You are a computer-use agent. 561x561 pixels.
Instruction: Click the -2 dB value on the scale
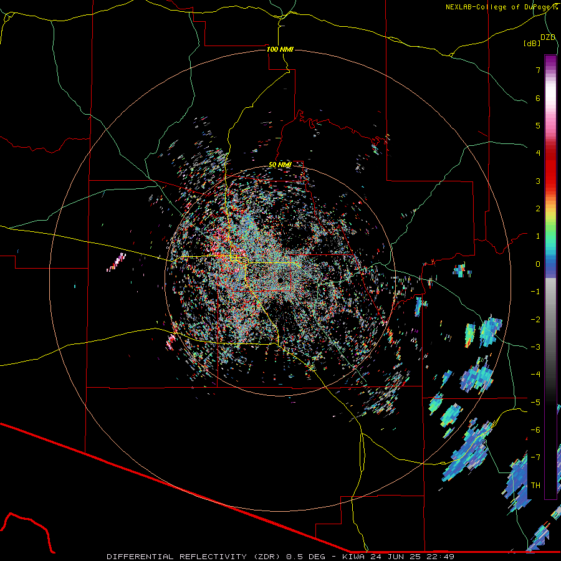pos(535,319)
